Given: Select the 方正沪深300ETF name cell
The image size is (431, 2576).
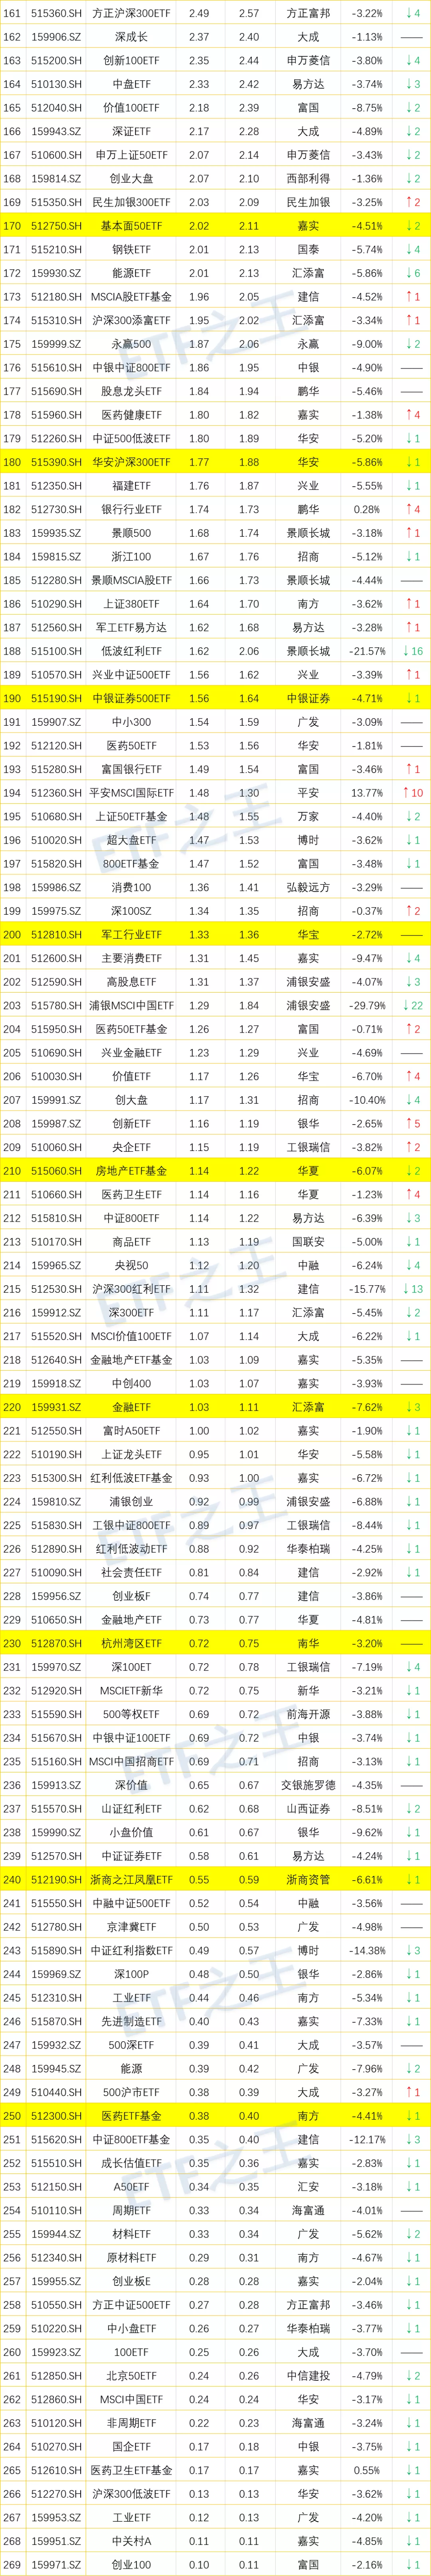Looking at the screenshot, I should [131, 13].
